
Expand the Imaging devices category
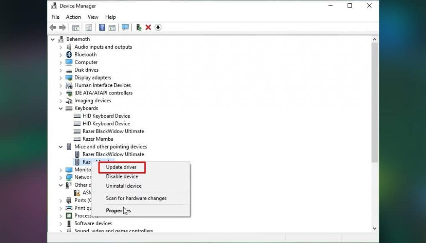tap(61, 101)
